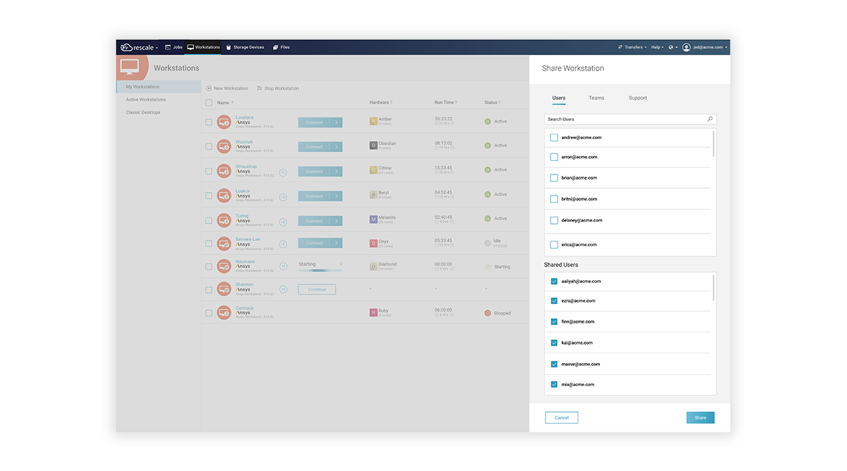The height and width of the screenshot is (471, 847).
Task: Click the globe language icon in header
Action: coord(671,48)
